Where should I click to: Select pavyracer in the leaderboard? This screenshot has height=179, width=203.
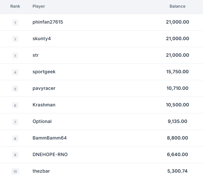coord(44,88)
